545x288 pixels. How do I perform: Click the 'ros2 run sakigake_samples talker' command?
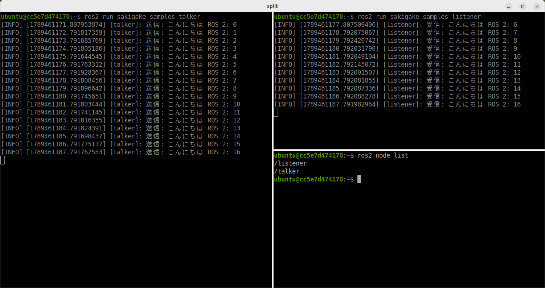[x=142, y=17]
